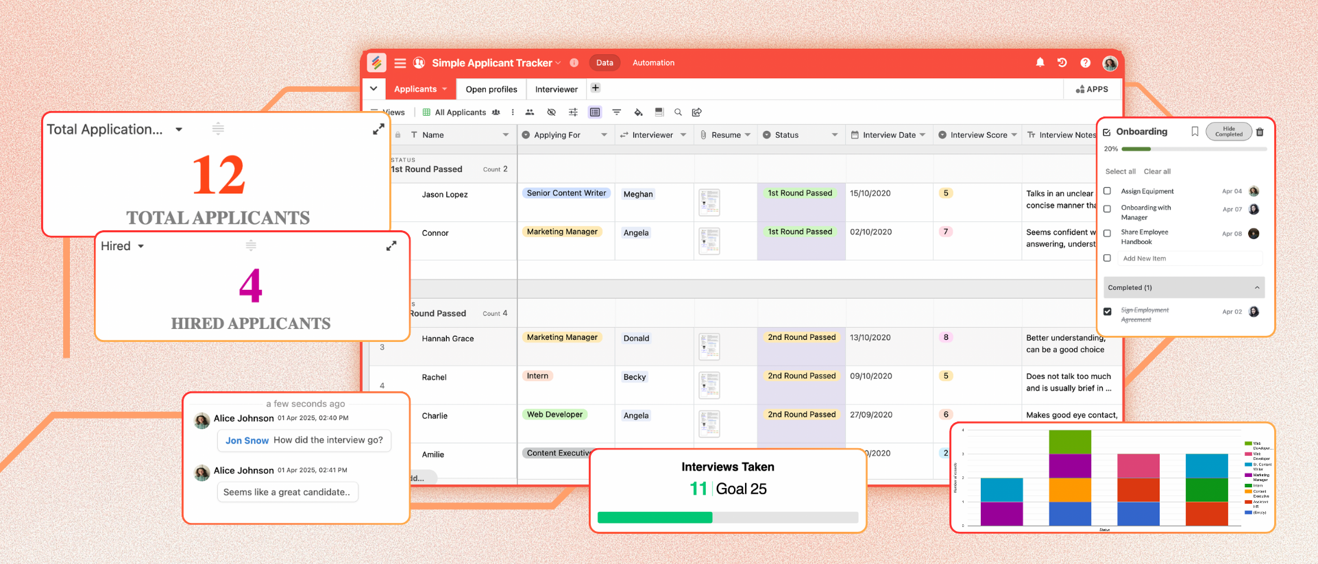Click the filter icon in toolbar
This screenshot has width=1318, height=564.
tap(617, 112)
